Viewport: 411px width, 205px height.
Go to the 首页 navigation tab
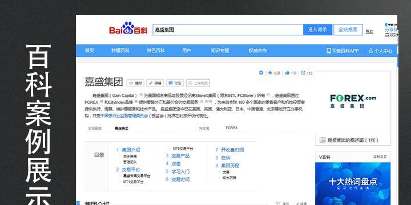point(90,51)
